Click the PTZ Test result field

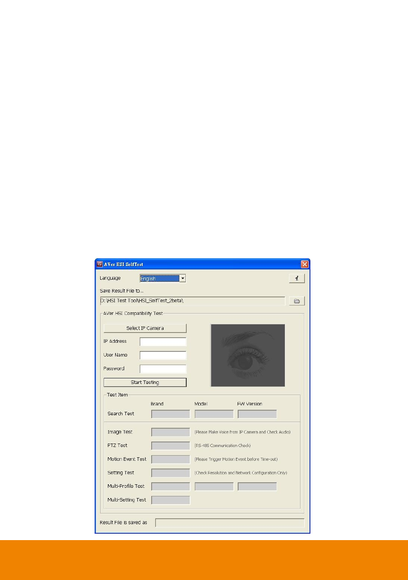[170, 446]
